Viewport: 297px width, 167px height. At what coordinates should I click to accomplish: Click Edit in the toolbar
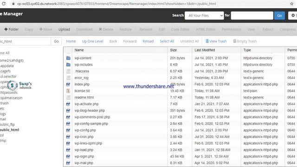pos(162,29)
